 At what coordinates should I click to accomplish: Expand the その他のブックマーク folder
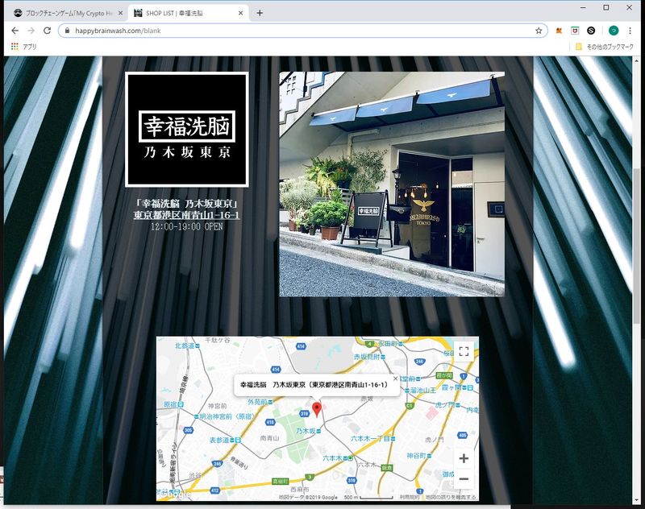(605, 47)
